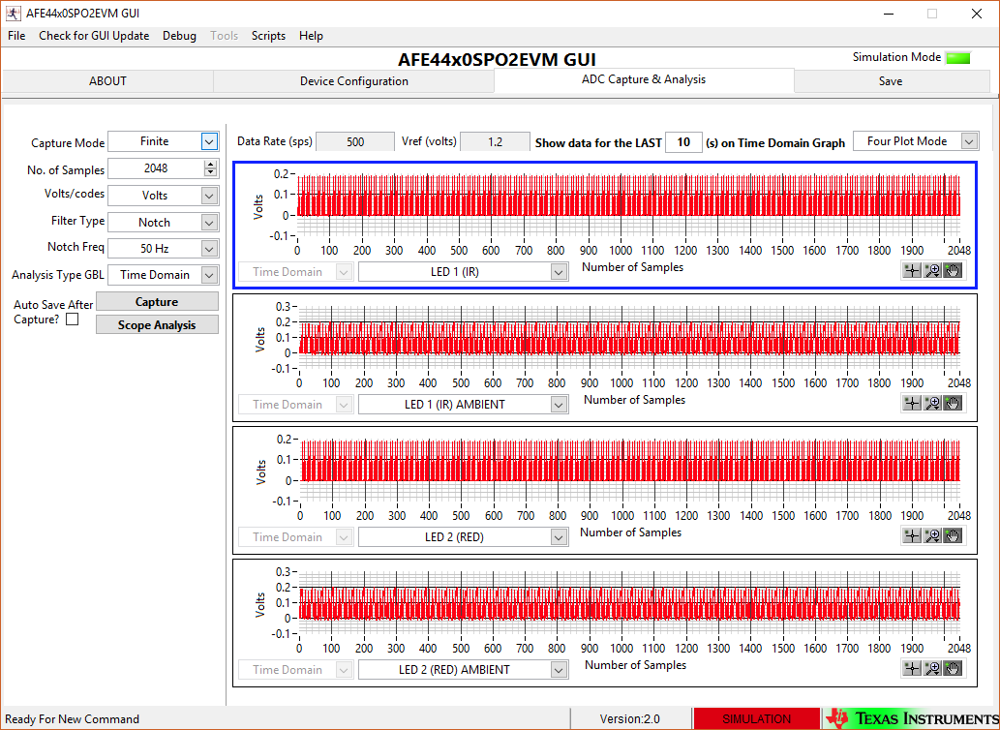Select the pan hand tool on LED 1 (IR) graph
This screenshot has height=730, width=1000.
[953, 271]
